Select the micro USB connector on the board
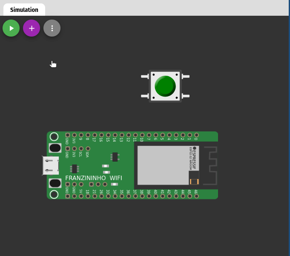290x256 pixels. click(51, 165)
